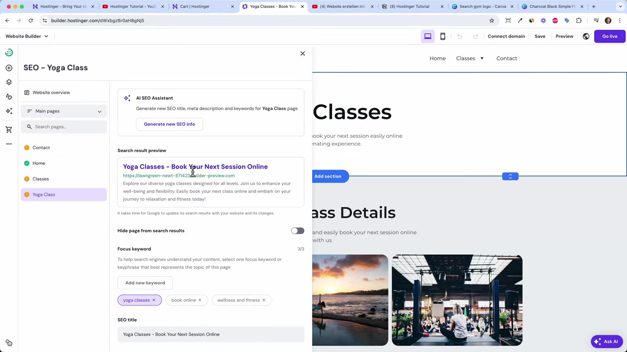Click the Search pages field

64,127
